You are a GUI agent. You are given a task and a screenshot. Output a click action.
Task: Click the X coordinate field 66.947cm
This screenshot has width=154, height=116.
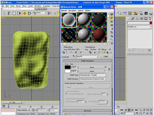pos(41,110)
